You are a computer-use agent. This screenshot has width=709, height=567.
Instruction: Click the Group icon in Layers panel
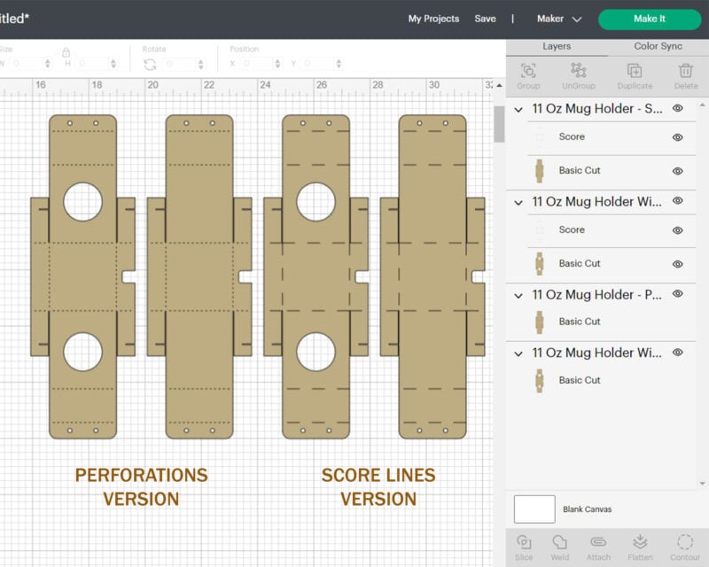tap(528, 76)
